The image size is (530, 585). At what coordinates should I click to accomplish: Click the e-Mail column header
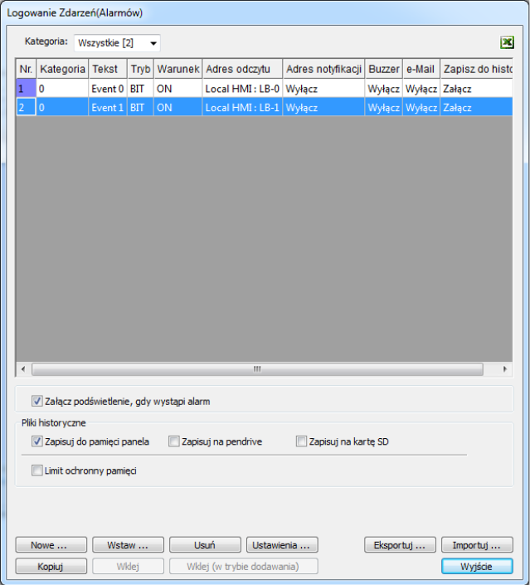pos(421,69)
